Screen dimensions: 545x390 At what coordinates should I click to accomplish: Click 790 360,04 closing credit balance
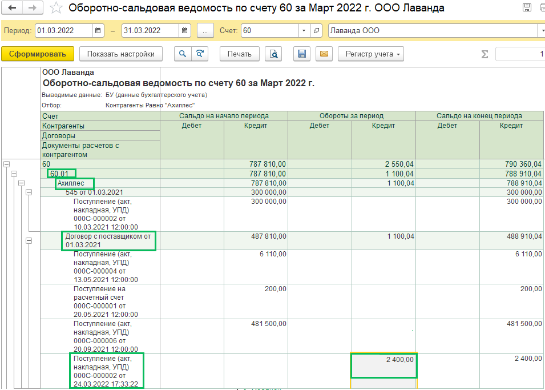point(512,164)
